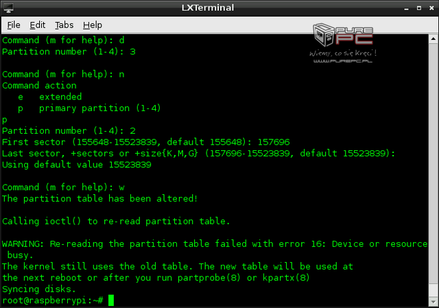Viewport: 439px width, 308px height.
Task: Click the WARNING Re-reading partition table line
Action: 215,244
